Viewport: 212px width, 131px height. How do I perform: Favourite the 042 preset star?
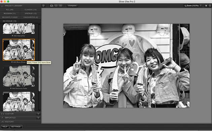(12, 36)
